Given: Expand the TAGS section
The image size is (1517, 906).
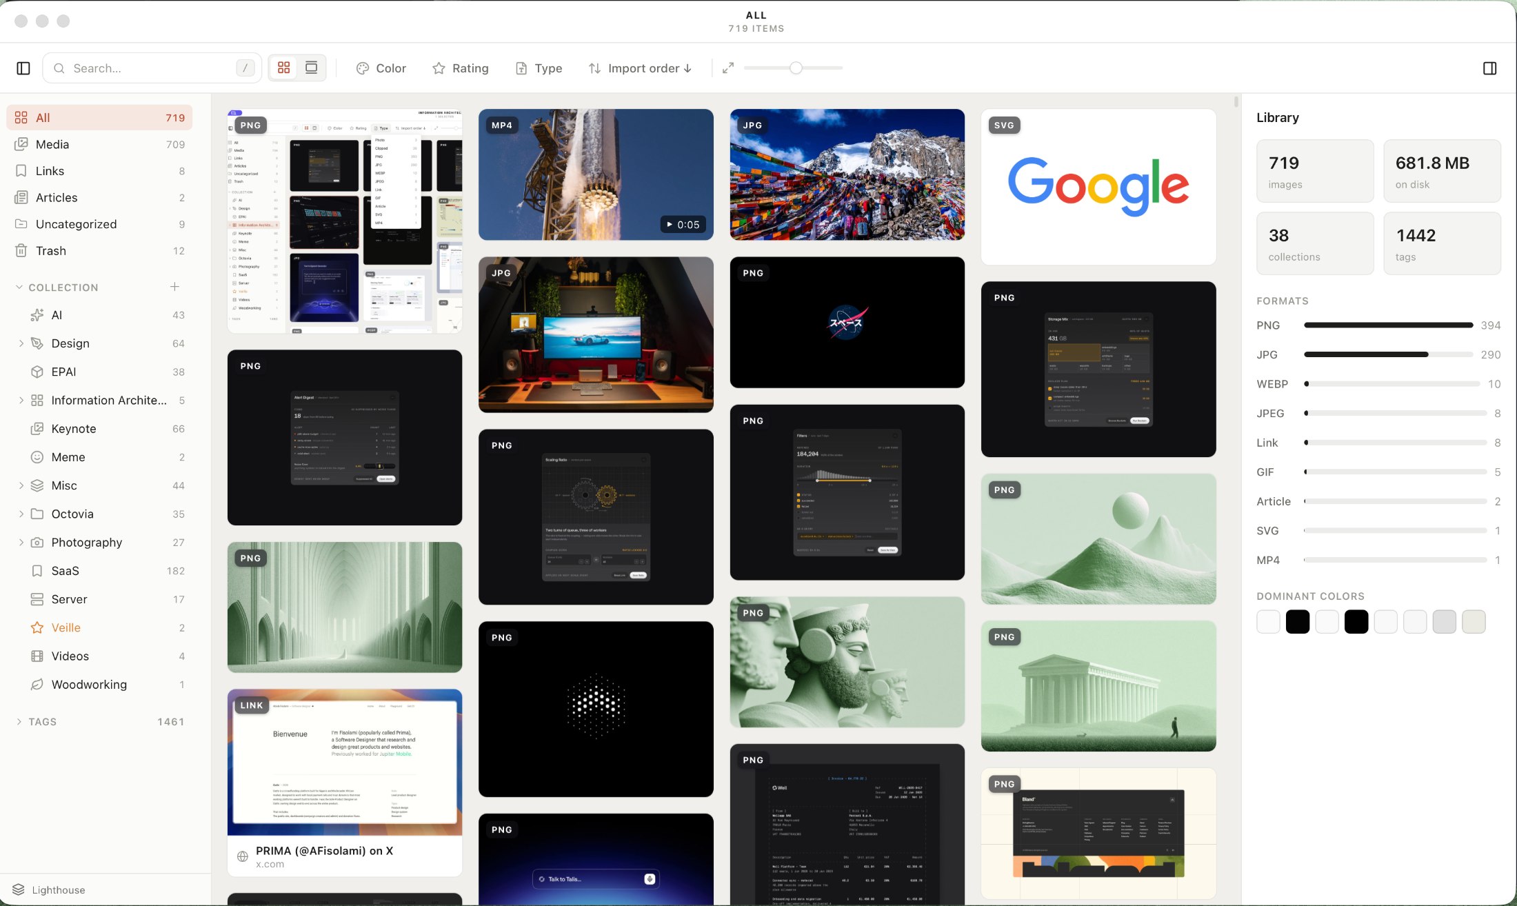Looking at the screenshot, I should click(x=19, y=722).
